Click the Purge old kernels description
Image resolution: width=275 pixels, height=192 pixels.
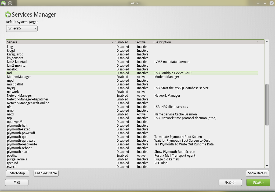167,160
